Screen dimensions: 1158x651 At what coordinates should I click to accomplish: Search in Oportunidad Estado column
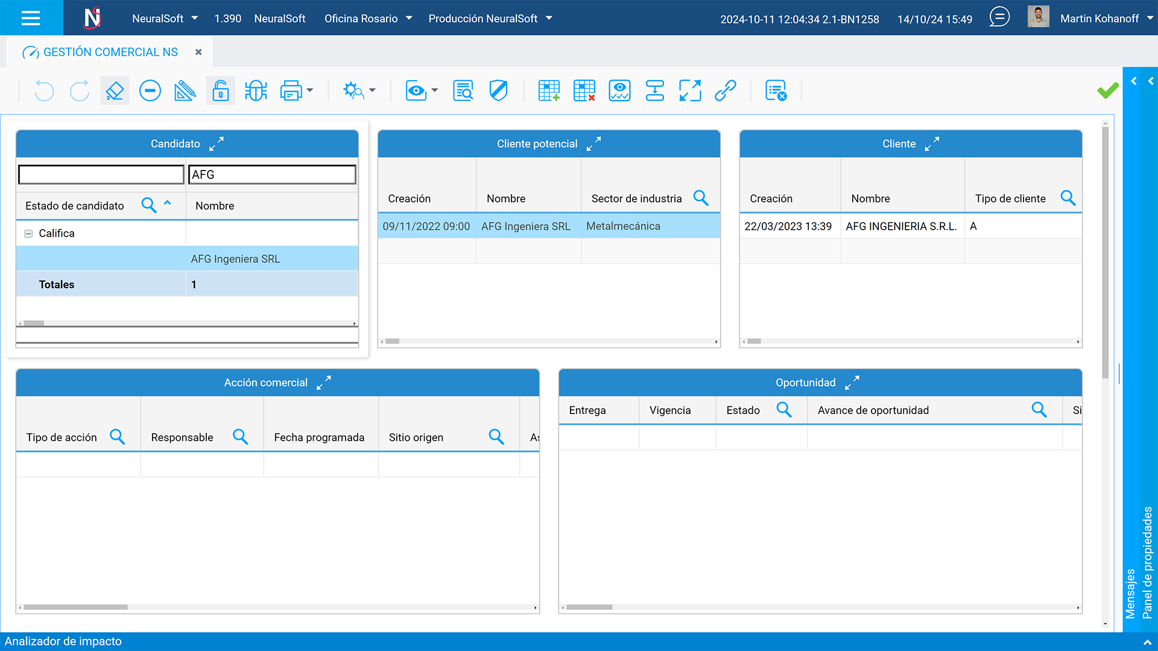[783, 409]
